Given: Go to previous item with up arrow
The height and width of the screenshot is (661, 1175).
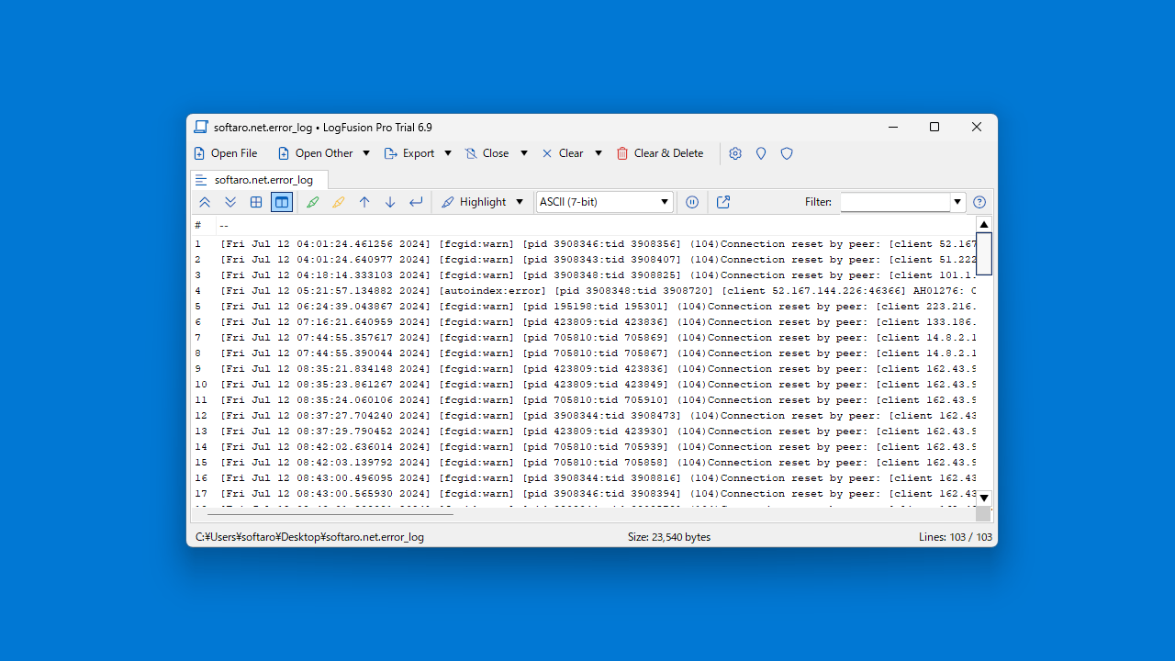Looking at the screenshot, I should click(364, 202).
